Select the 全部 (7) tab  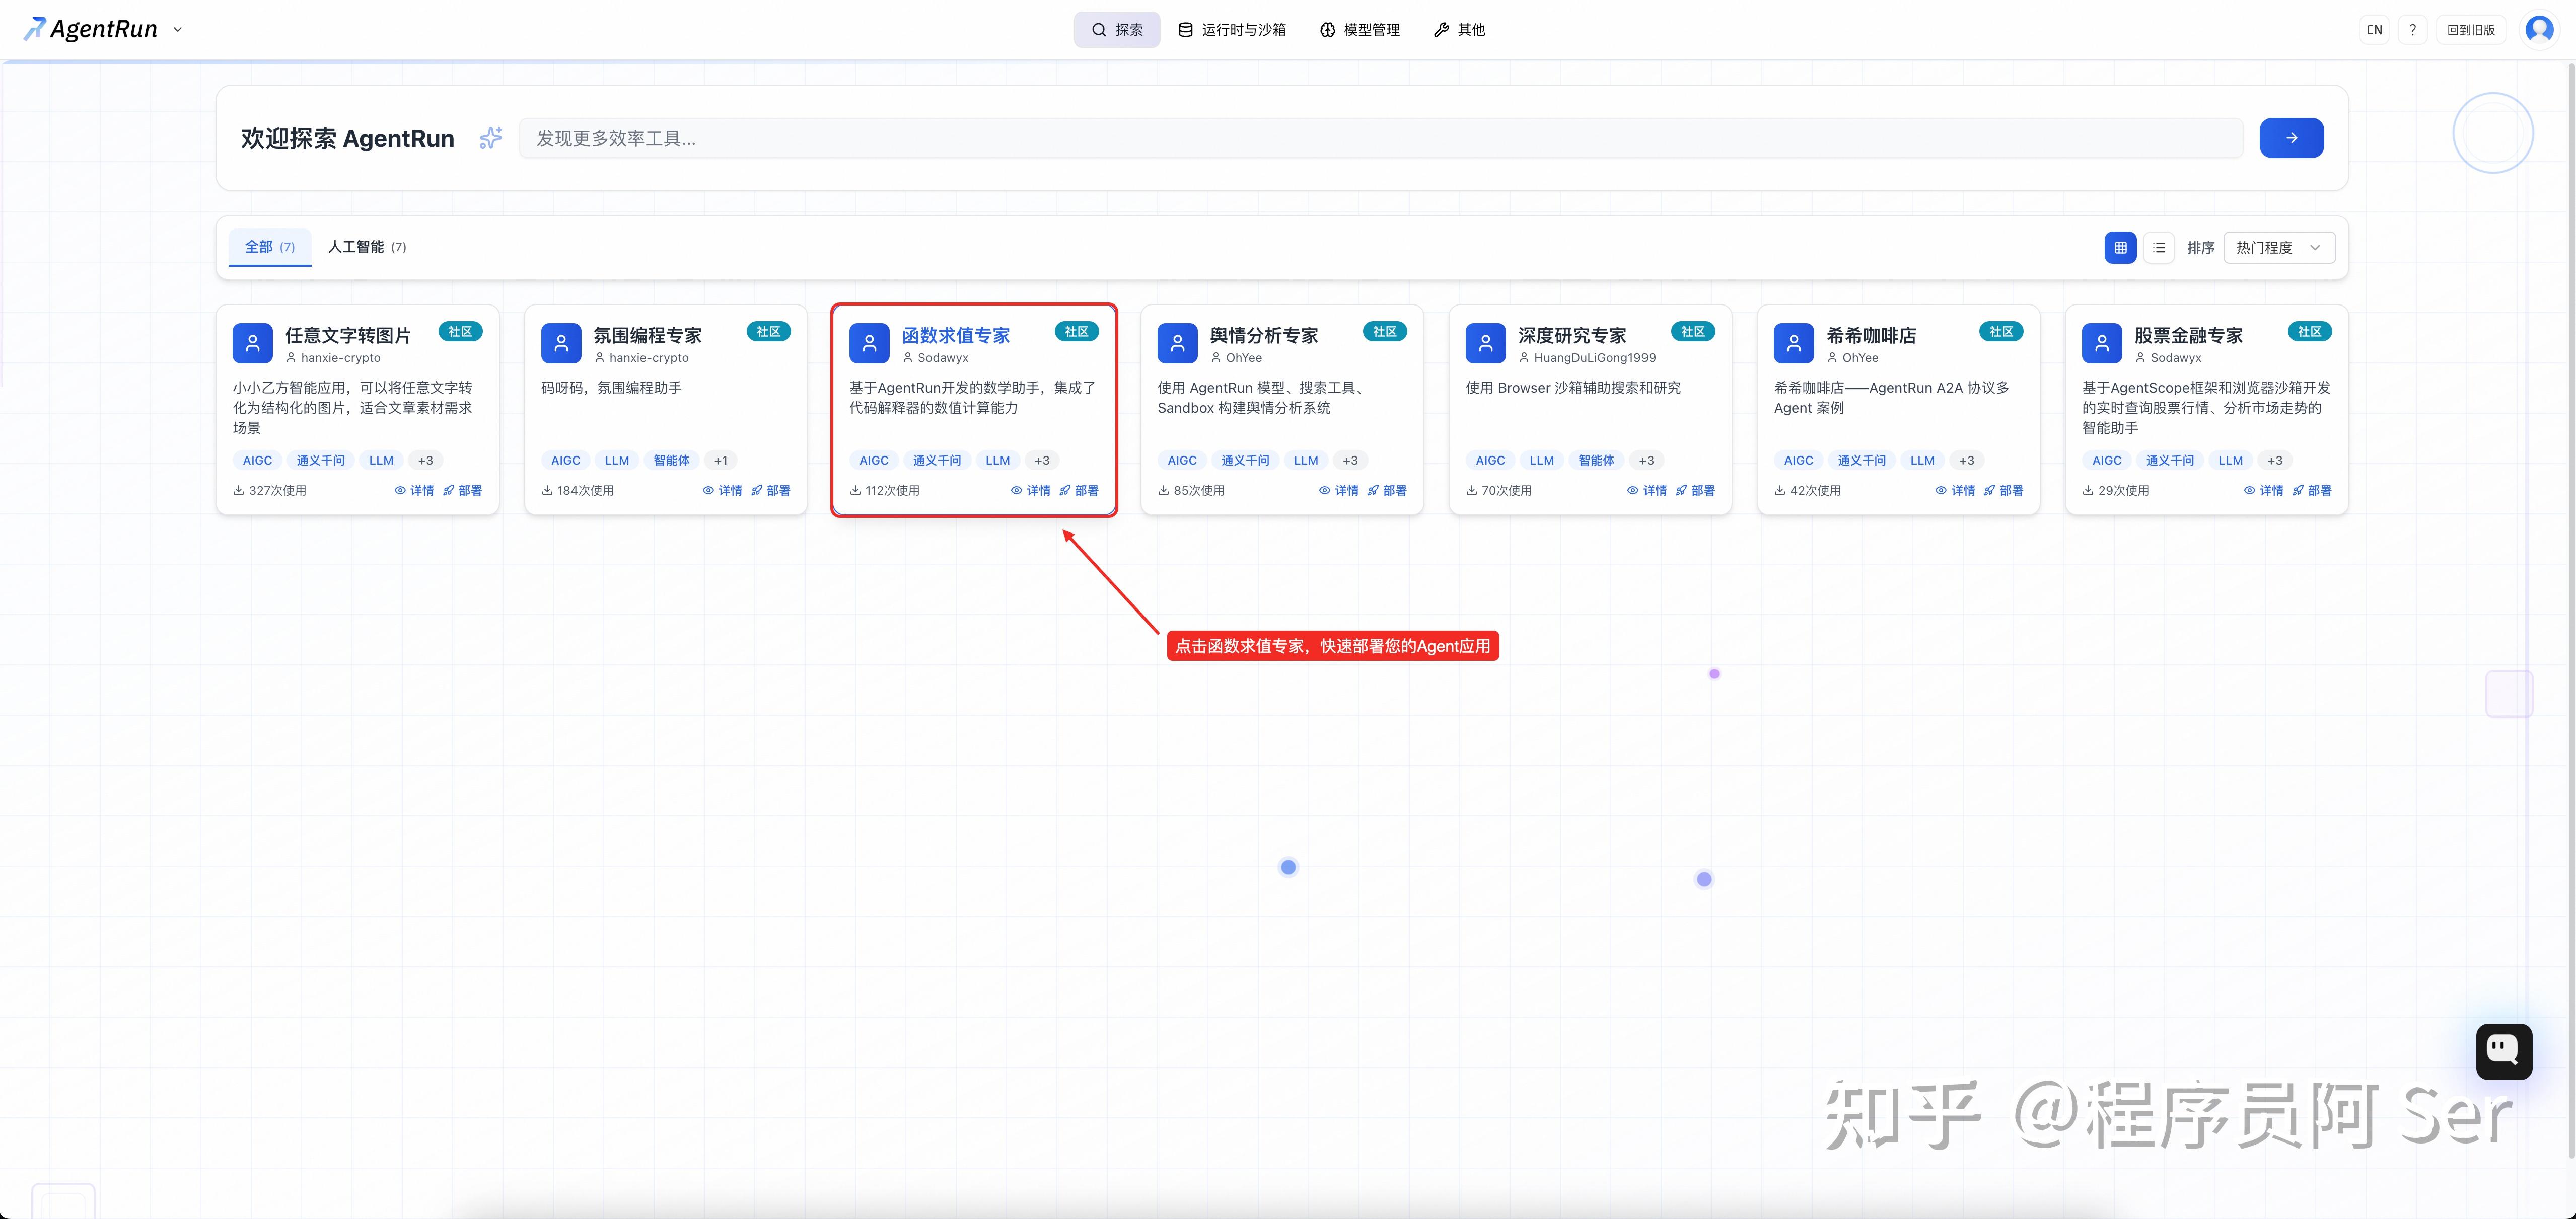click(270, 247)
